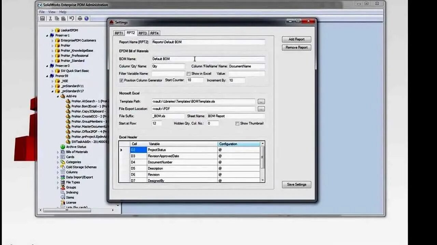Expand the EnterprisePDM Customers vault
Viewport: 437px width, 245px height.
click(x=53, y=40)
